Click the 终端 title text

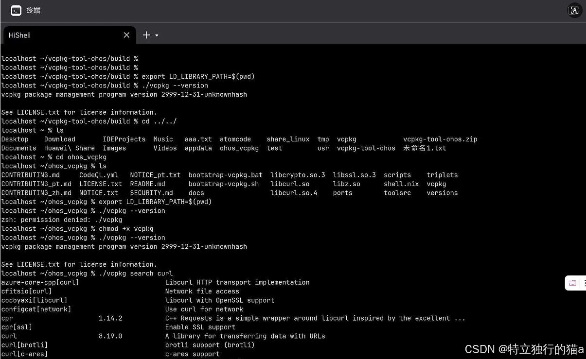34,10
